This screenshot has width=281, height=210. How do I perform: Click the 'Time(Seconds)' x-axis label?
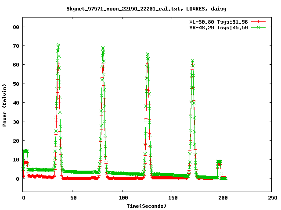tap(146, 206)
